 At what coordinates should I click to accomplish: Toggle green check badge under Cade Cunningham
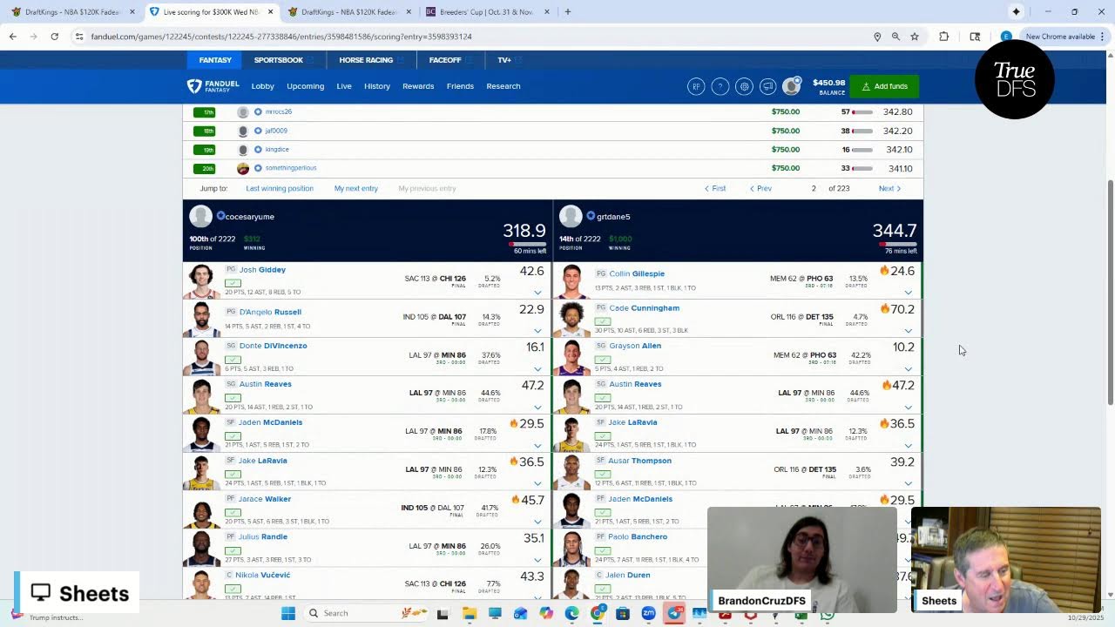tap(602, 321)
